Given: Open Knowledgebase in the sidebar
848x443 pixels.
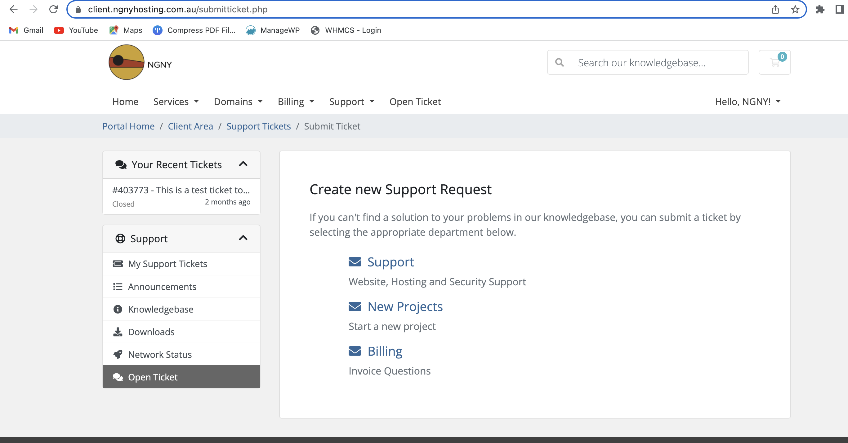Looking at the screenshot, I should [x=181, y=309].
